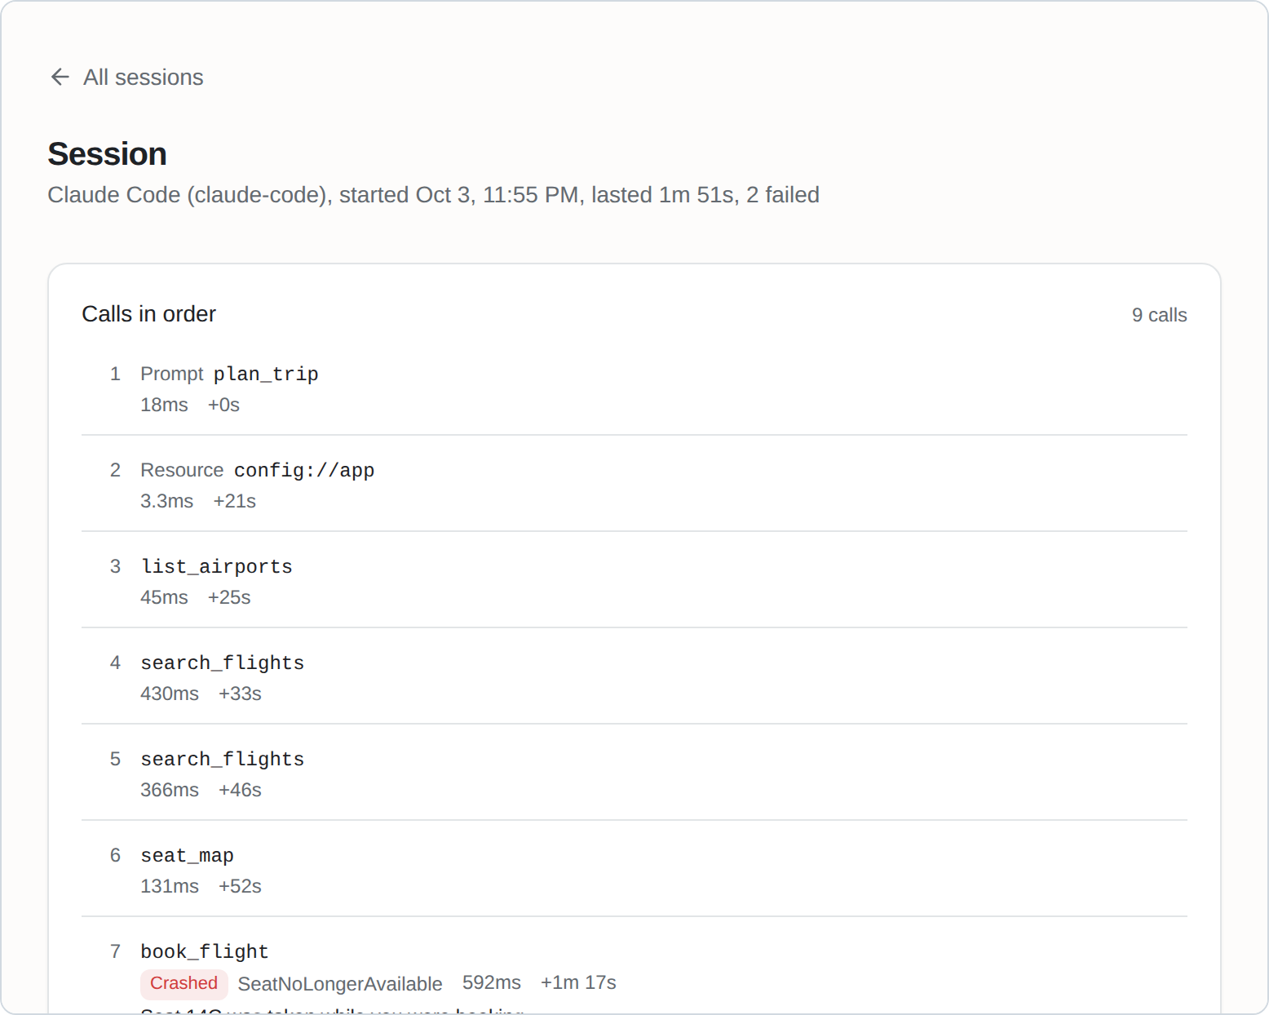This screenshot has width=1269, height=1015.
Task: Open the All sessions link
Action: [x=126, y=77]
